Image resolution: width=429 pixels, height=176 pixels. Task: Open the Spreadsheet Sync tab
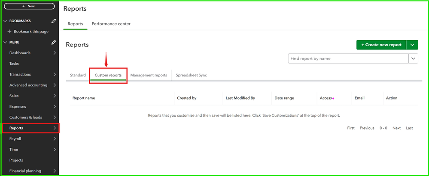point(191,75)
